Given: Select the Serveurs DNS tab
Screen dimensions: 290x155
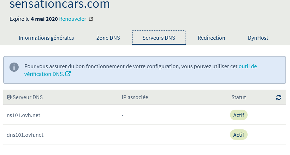Looking at the screenshot, I should click(x=159, y=38).
